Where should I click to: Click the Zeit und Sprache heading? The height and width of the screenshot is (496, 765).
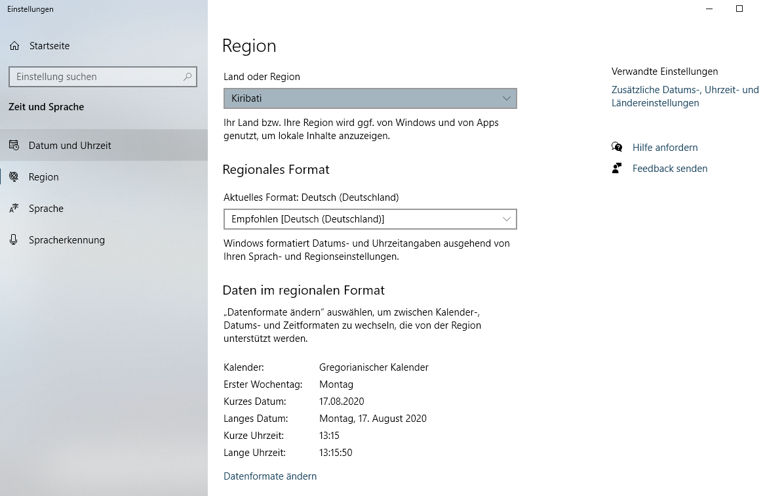47,107
